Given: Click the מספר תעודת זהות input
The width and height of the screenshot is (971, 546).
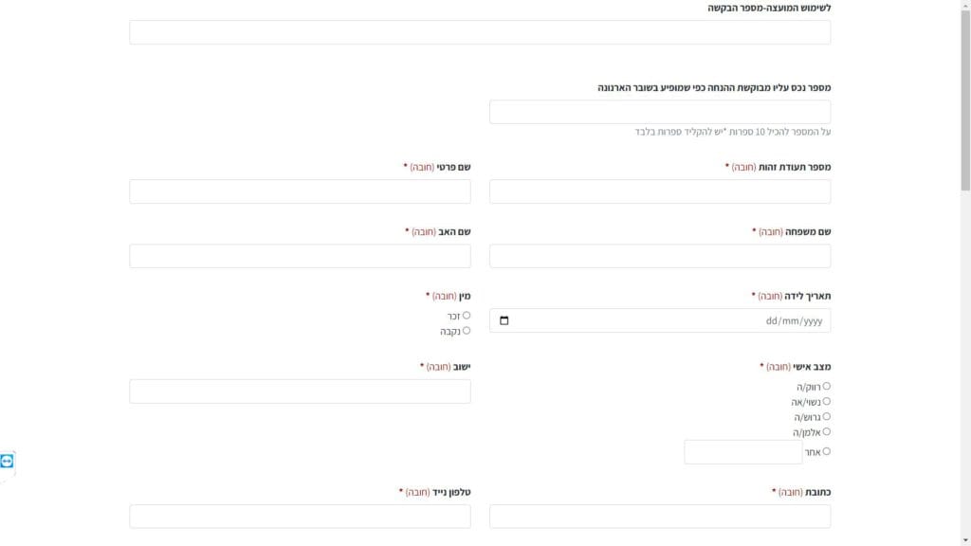Looking at the screenshot, I should tap(660, 191).
